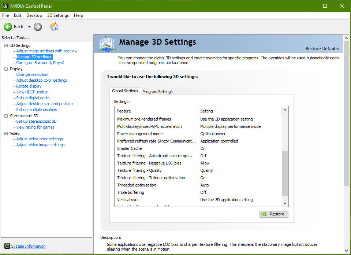This screenshot has width=351, height=255.
Task: Click the green Back arrow icon
Action: pyautogui.click(x=8, y=27)
